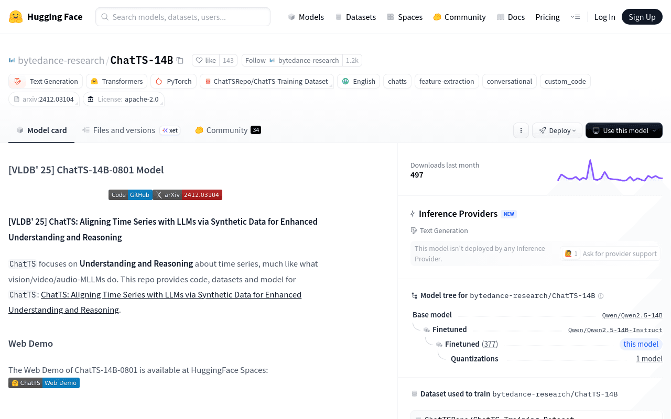Viewport: 671px width, 419px height.
Task: Switch to Community tab with 34 discussions
Action: [228, 130]
